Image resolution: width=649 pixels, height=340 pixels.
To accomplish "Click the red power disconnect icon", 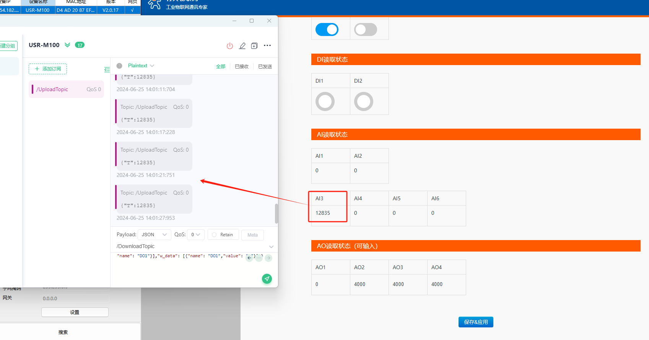I will point(230,46).
